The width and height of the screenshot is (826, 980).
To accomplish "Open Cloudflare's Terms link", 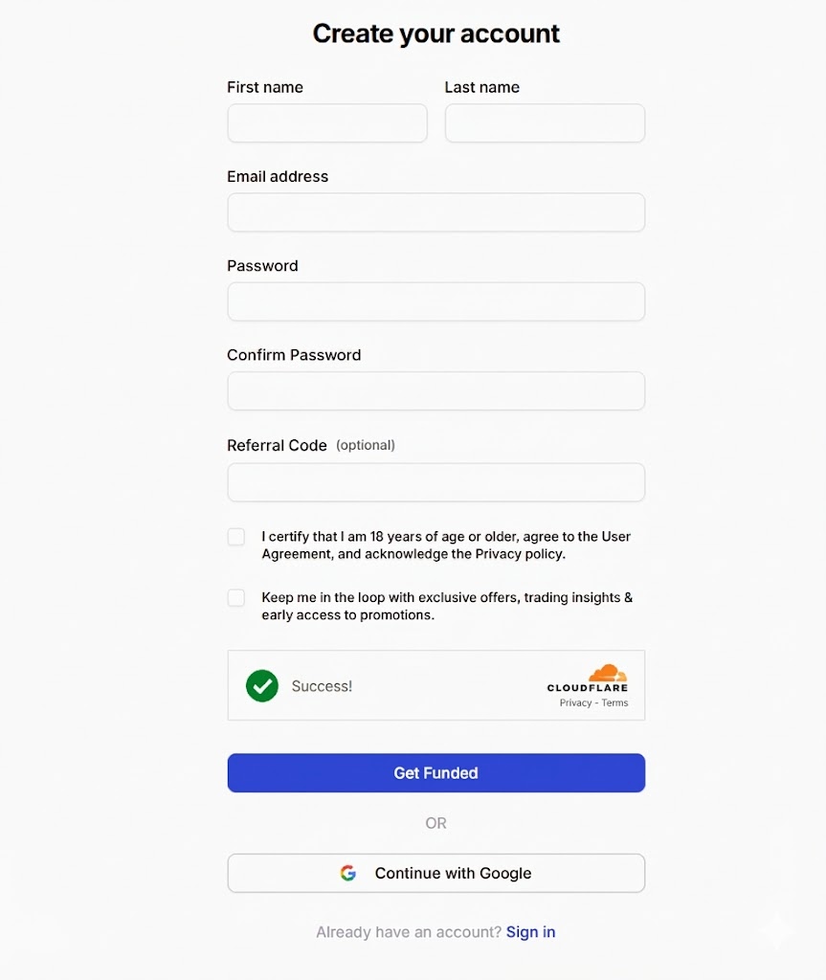I will point(616,702).
